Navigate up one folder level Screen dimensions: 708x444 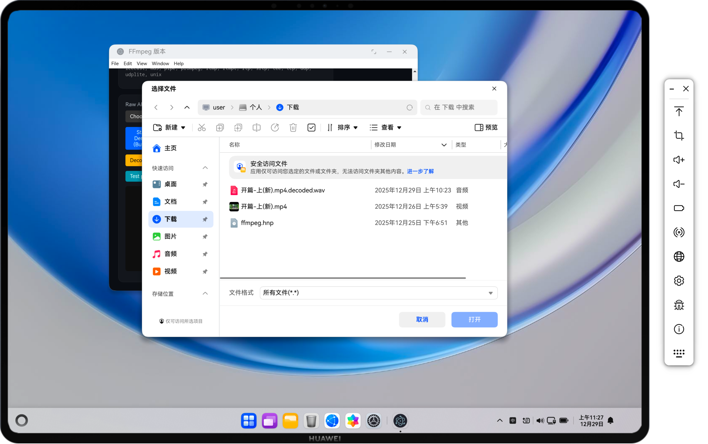point(187,108)
